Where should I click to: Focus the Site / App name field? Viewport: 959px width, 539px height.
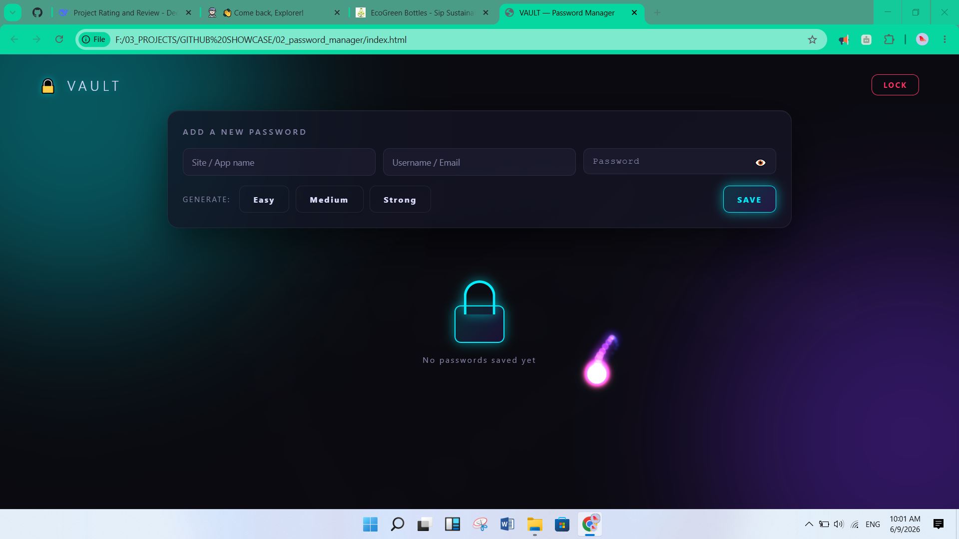coord(279,162)
